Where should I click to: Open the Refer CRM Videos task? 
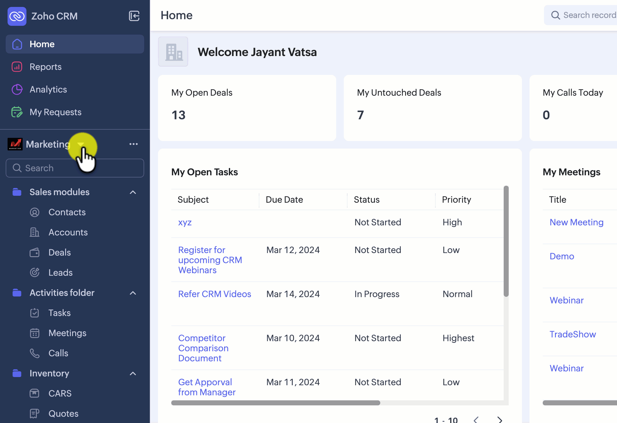[214, 294]
